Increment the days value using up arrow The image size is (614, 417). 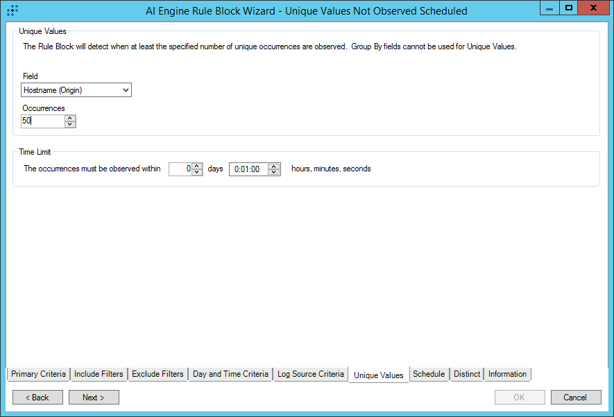[197, 166]
